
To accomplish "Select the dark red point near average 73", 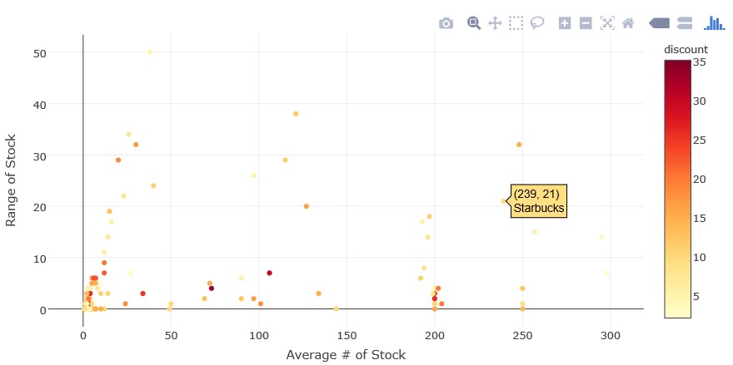I will point(212,289).
